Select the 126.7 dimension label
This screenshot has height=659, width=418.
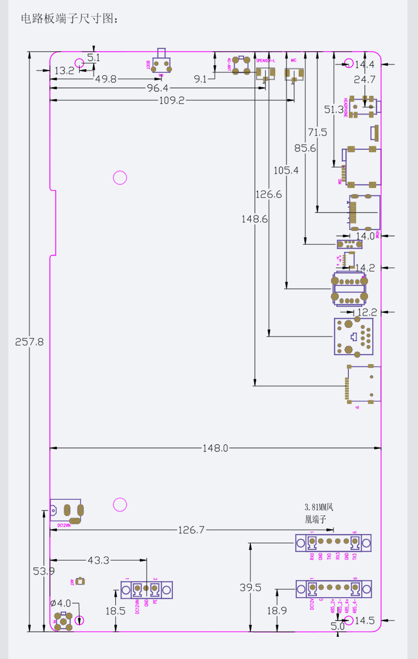[x=191, y=530]
